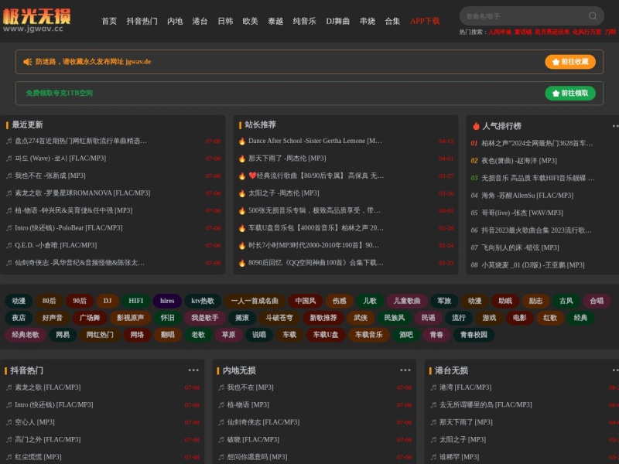This screenshot has width=619, height=464.
Task: Select the 中国风 tag
Action: point(306,301)
